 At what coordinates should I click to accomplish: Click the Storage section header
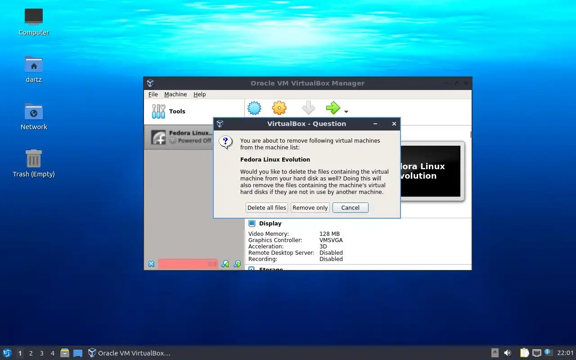click(271, 269)
